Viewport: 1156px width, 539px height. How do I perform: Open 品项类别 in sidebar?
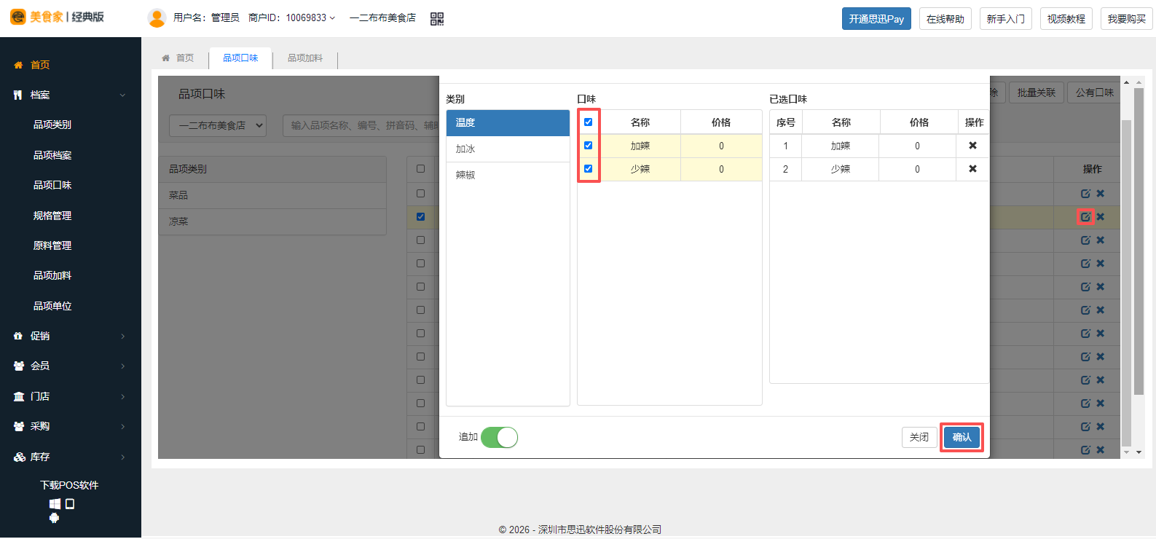tap(52, 125)
